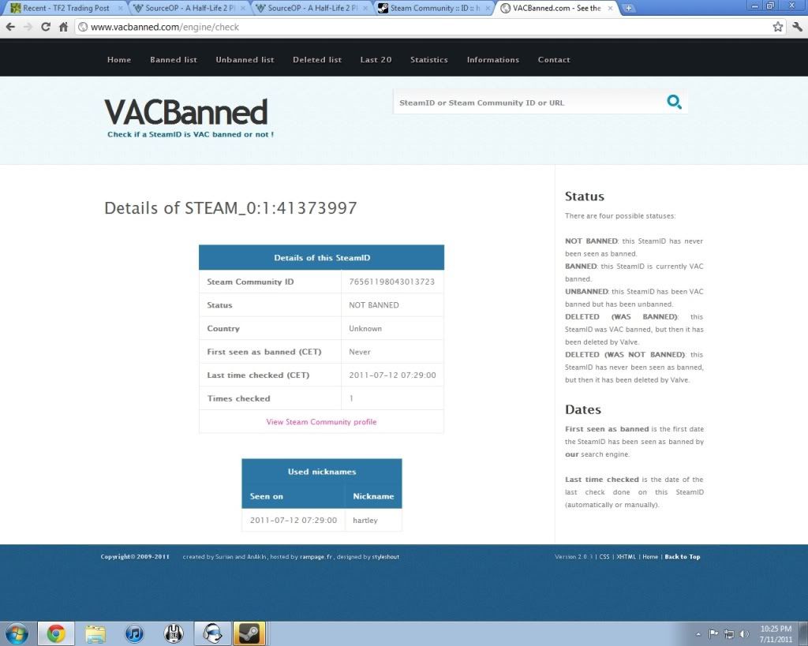Click the Back to Top link
This screenshot has height=646, width=808.
pyautogui.click(x=683, y=557)
